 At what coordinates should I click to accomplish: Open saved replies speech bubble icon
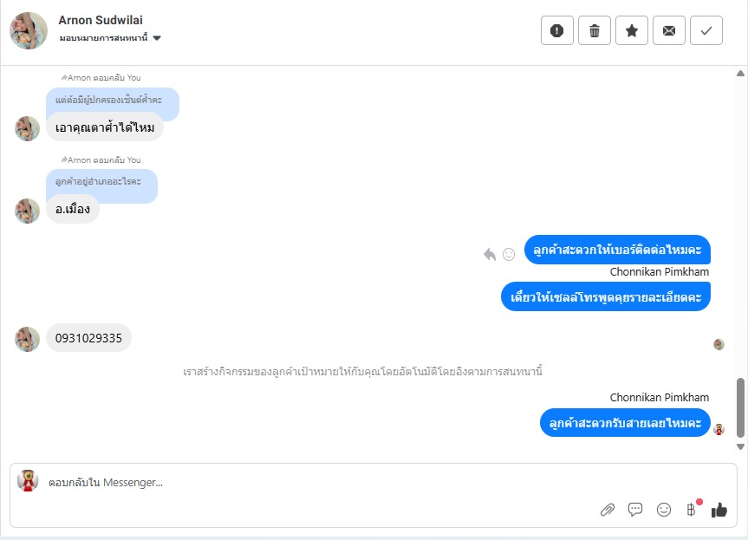635,510
